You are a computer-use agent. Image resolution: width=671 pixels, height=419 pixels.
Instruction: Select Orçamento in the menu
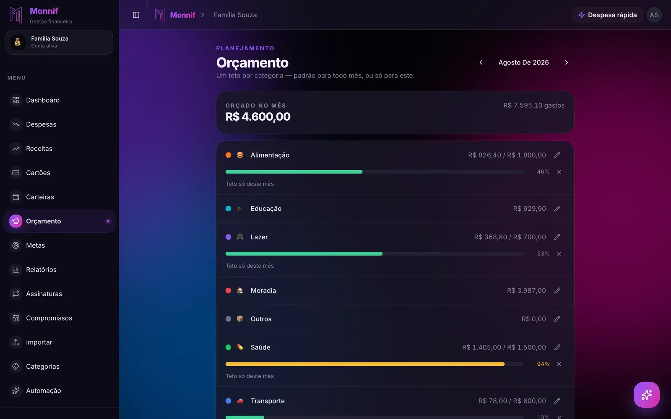click(59, 221)
